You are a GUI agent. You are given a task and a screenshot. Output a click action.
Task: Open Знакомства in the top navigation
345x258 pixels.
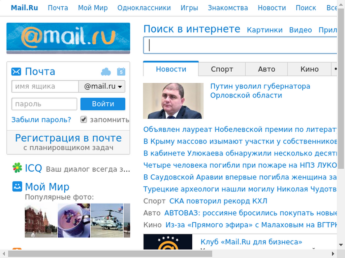coord(228,8)
